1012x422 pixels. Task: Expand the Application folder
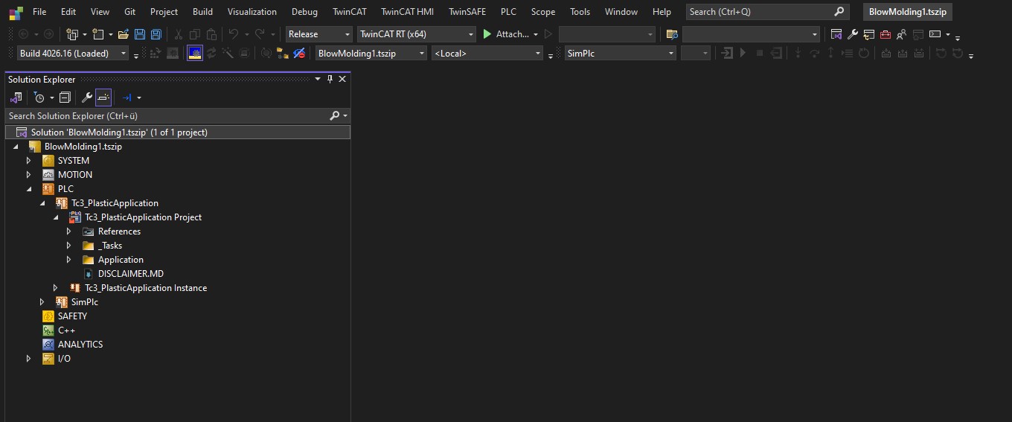69,260
